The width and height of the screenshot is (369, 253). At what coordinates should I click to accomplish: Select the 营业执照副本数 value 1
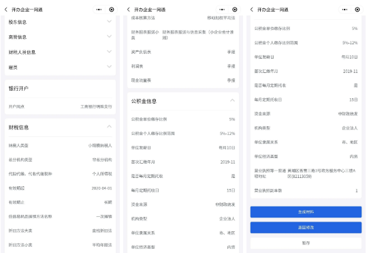click(x=357, y=190)
